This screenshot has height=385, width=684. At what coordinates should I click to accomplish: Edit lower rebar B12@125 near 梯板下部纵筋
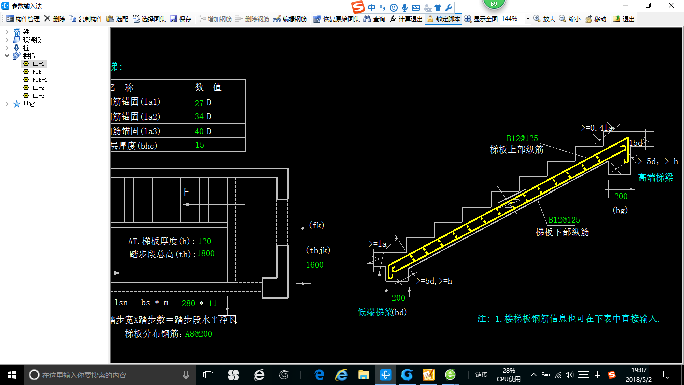pyautogui.click(x=564, y=220)
